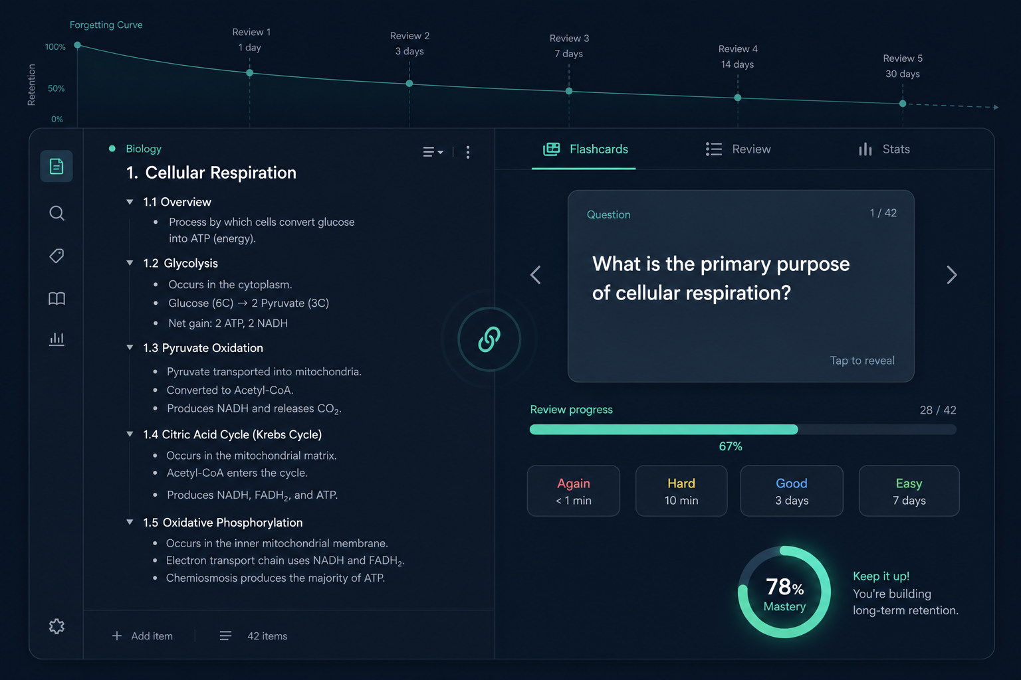1021x680 pixels.
Task: Collapse the 1.2 Glycolysis section
Action: pyautogui.click(x=130, y=263)
